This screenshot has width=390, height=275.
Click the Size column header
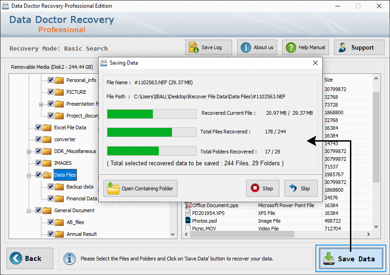pyautogui.click(x=328, y=80)
